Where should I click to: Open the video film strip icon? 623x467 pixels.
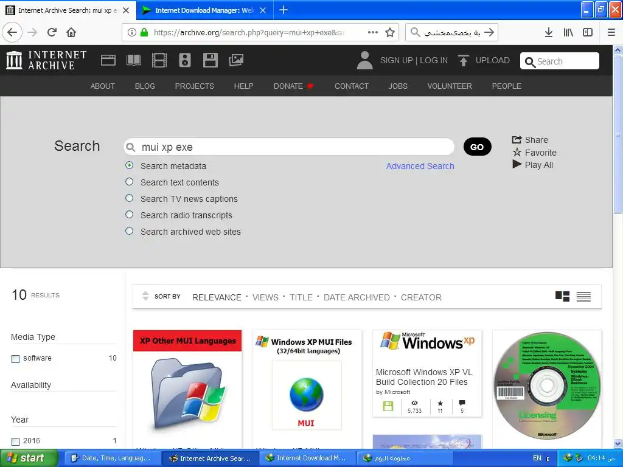[159, 60]
